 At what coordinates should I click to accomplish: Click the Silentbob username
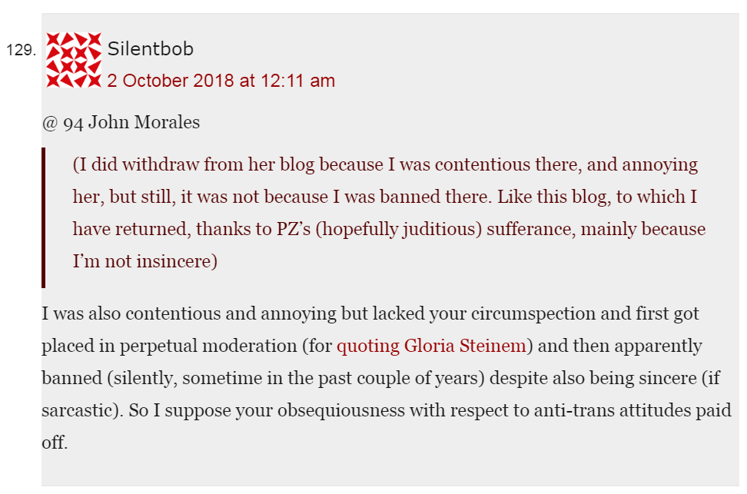tap(151, 49)
